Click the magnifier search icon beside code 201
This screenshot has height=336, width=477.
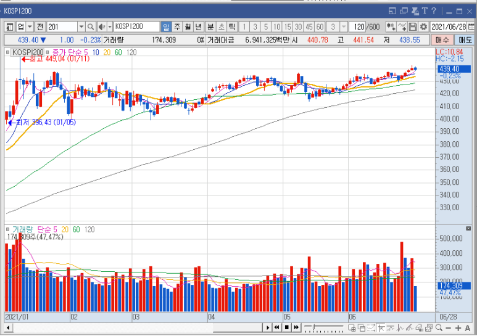pos(90,27)
